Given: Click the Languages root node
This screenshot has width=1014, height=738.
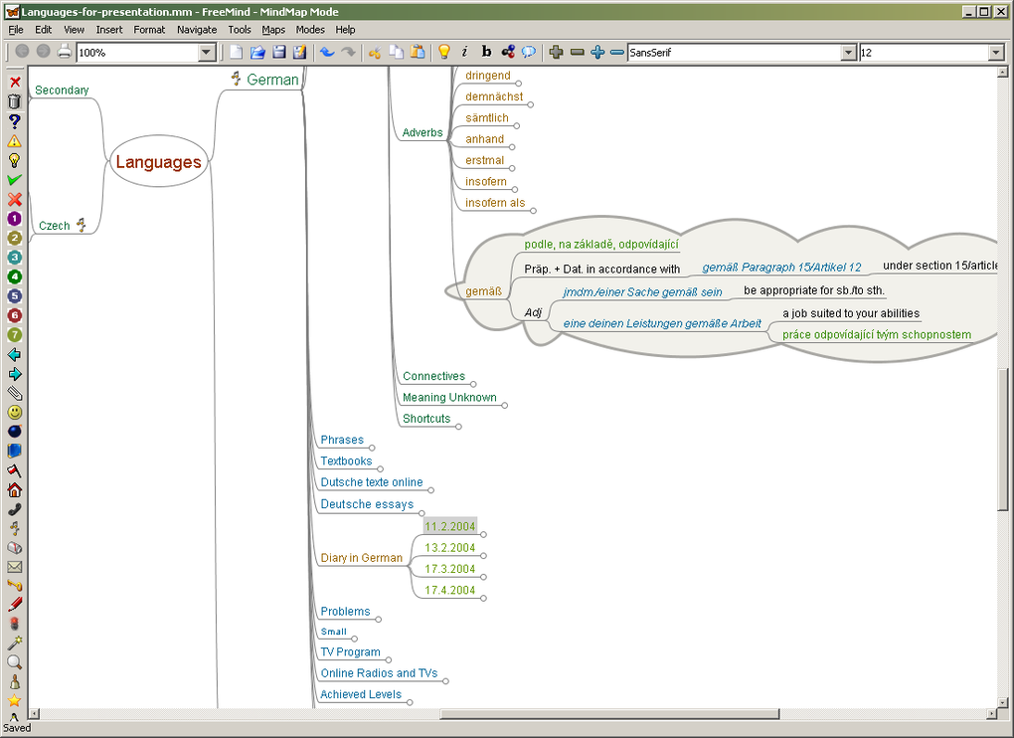Looking at the screenshot, I should 158,162.
